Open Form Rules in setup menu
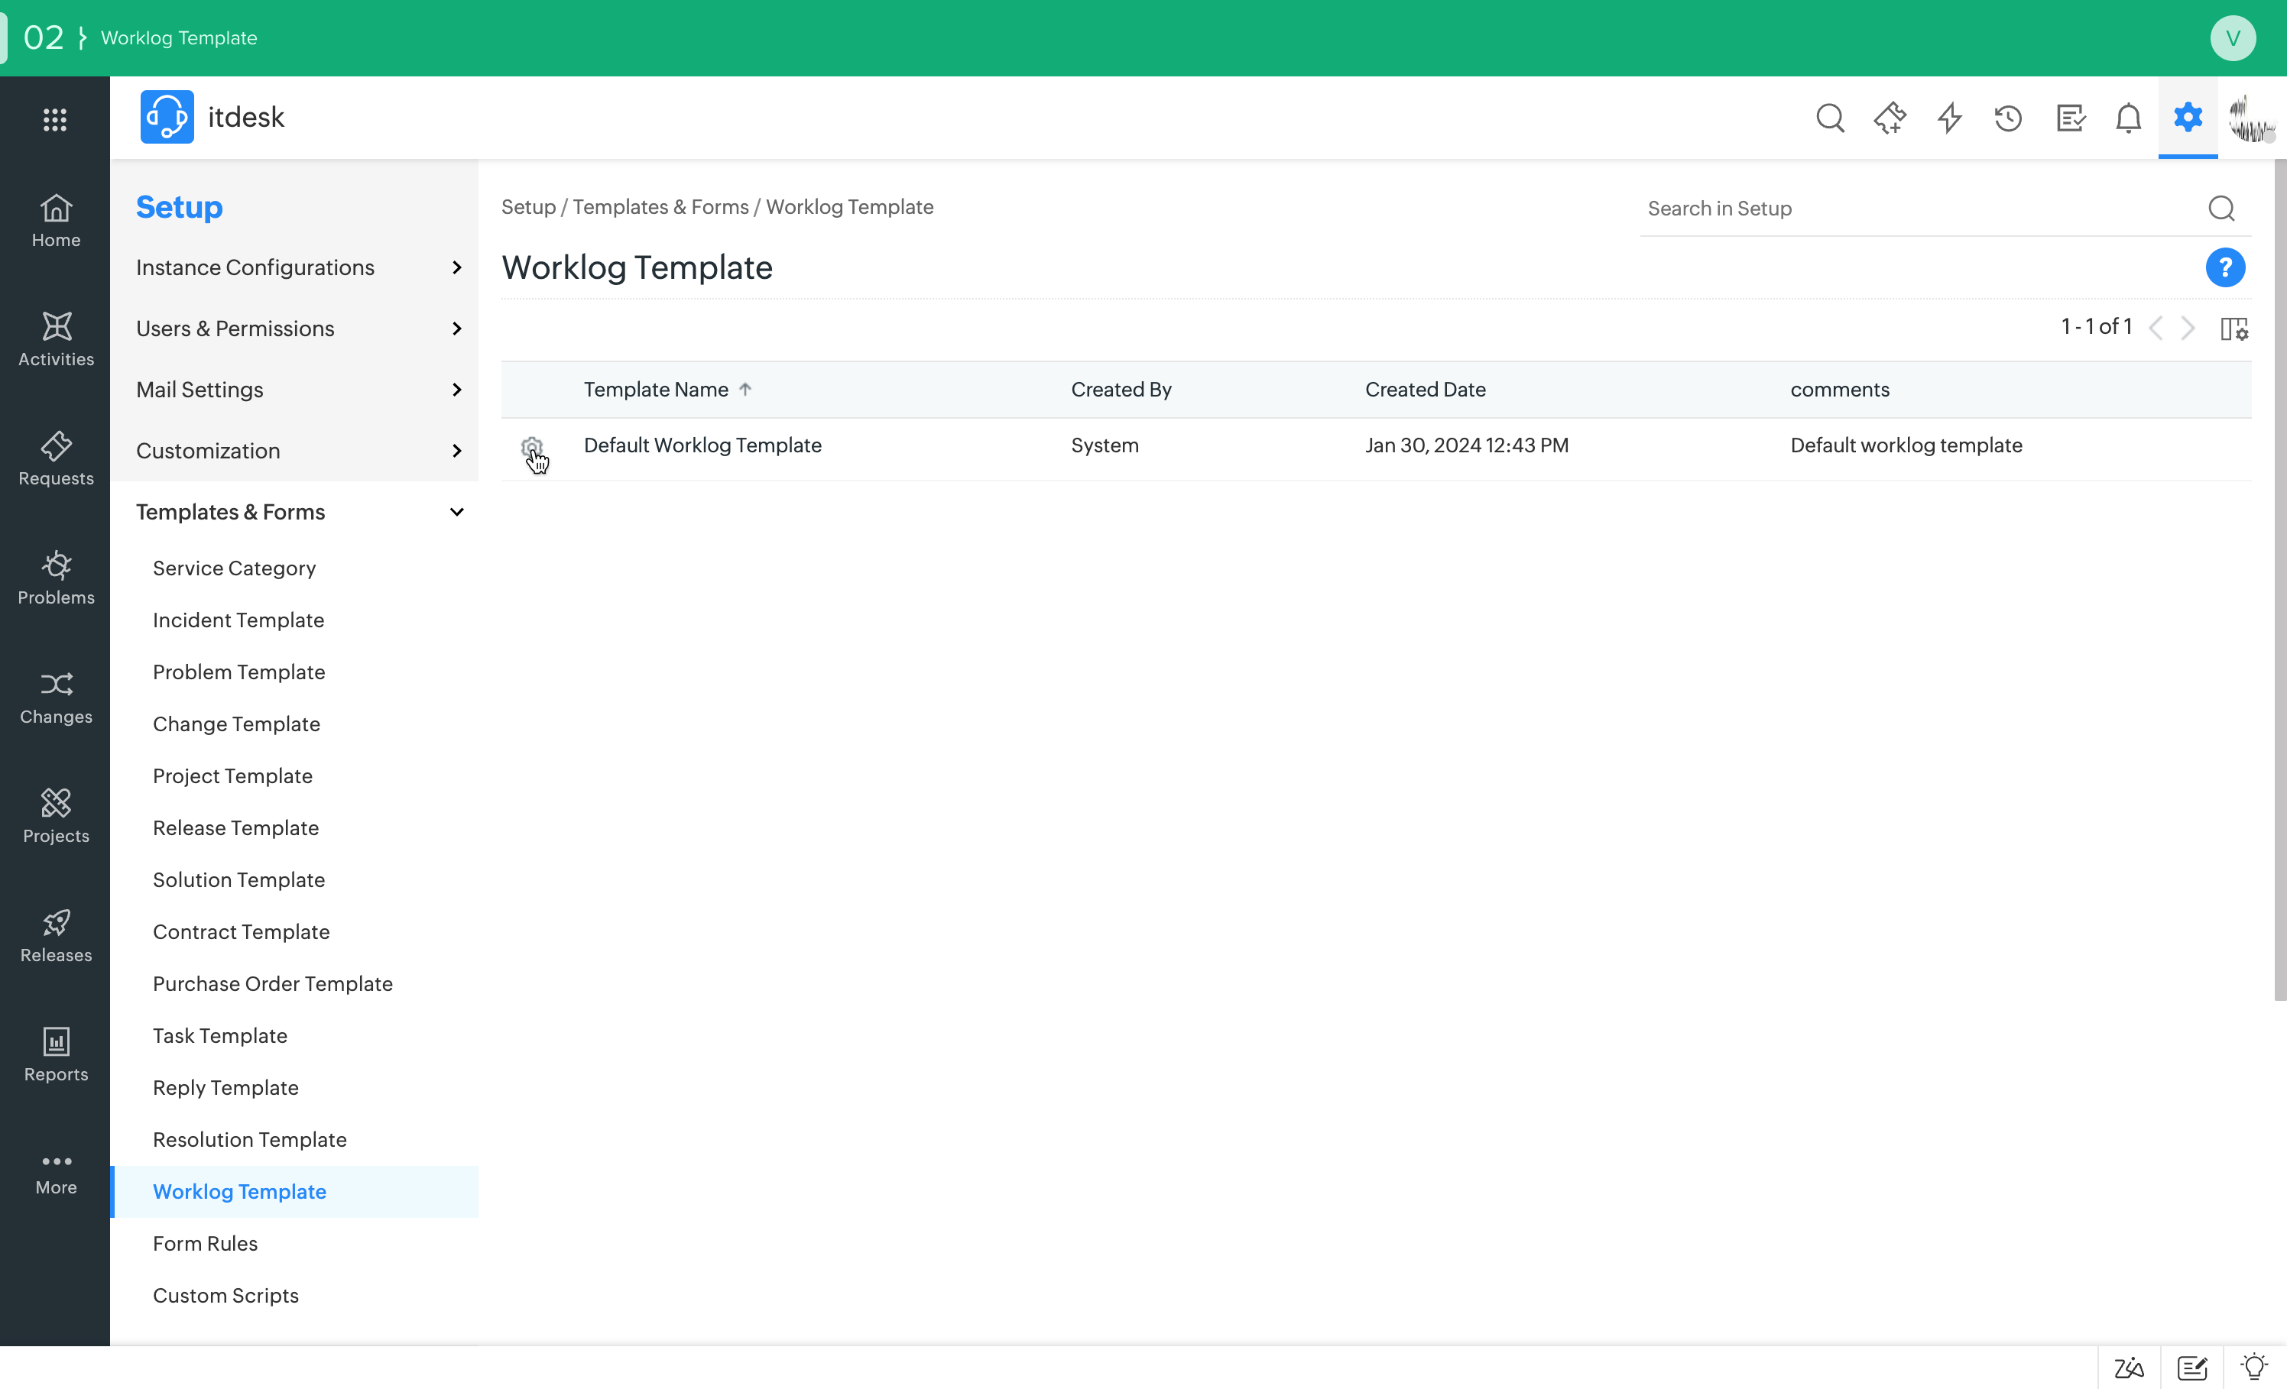The height and width of the screenshot is (1389, 2287). pos(205,1243)
